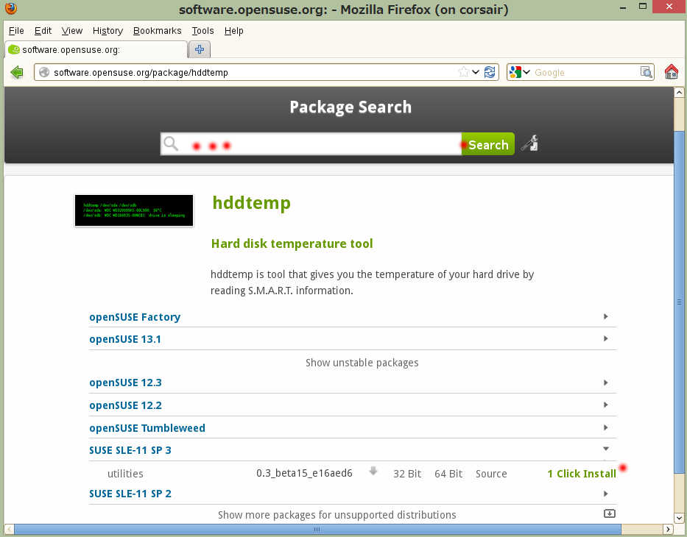The width and height of the screenshot is (687, 537).
Task: Click 1 Click Install link
Action: click(x=582, y=474)
